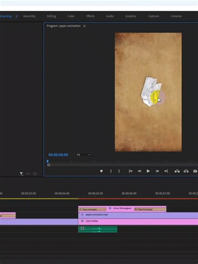This screenshot has width=198, height=264.
Task: Click the 00:00:00:00 playhead timecode
Action: (58, 155)
